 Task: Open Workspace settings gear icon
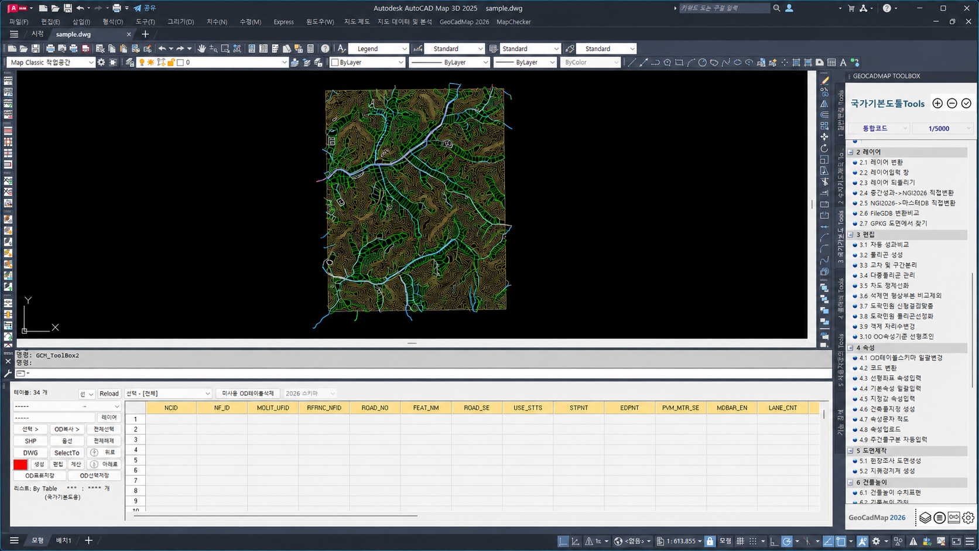pyautogui.click(x=101, y=62)
